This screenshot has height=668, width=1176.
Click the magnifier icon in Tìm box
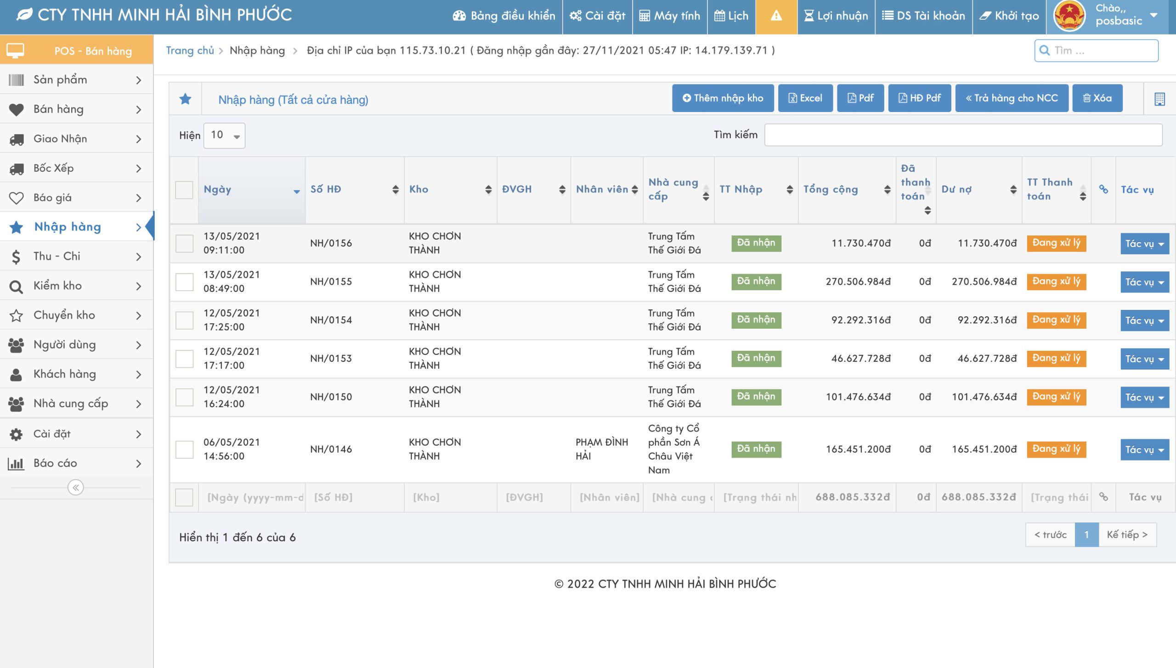click(x=1044, y=51)
